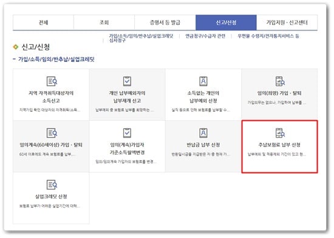Click the document search icon for 지역 자격취득대상자의 소득신고

point(52,81)
